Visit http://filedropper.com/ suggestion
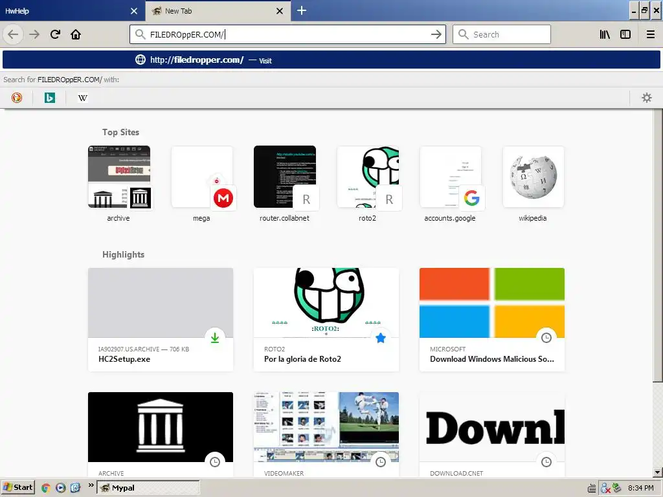Image resolution: width=663 pixels, height=497 pixels. pyautogui.click(x=331, y=60)
